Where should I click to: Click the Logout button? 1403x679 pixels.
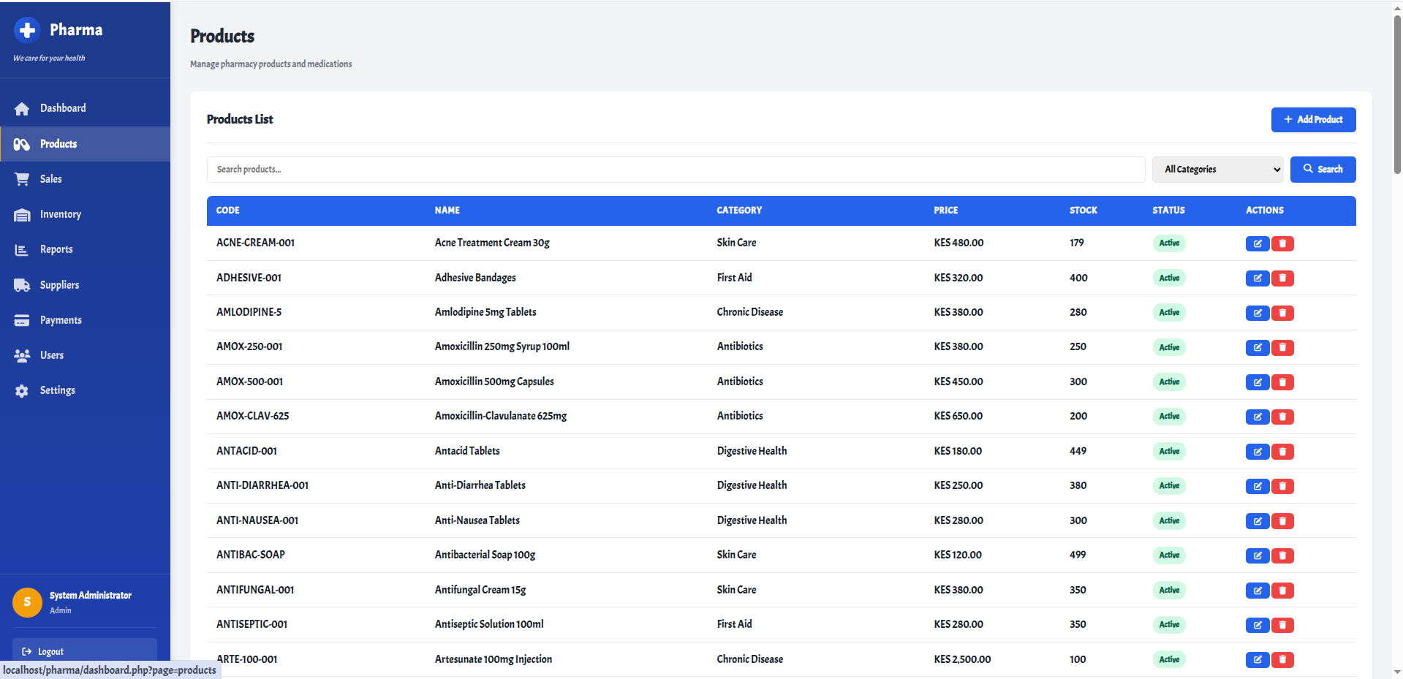[x=84, y=650]
